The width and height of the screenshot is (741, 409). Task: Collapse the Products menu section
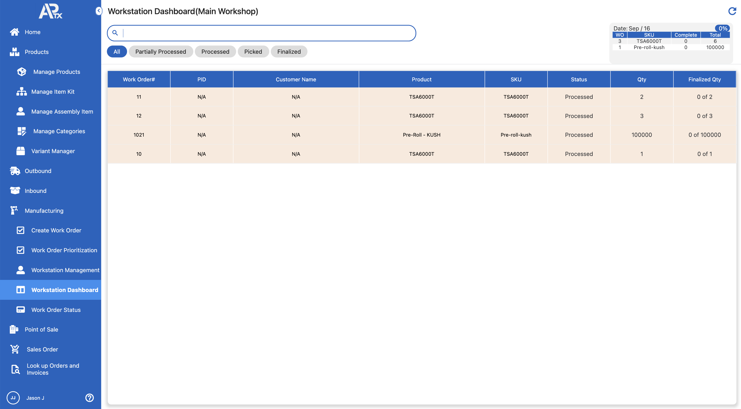click(37, 52)
